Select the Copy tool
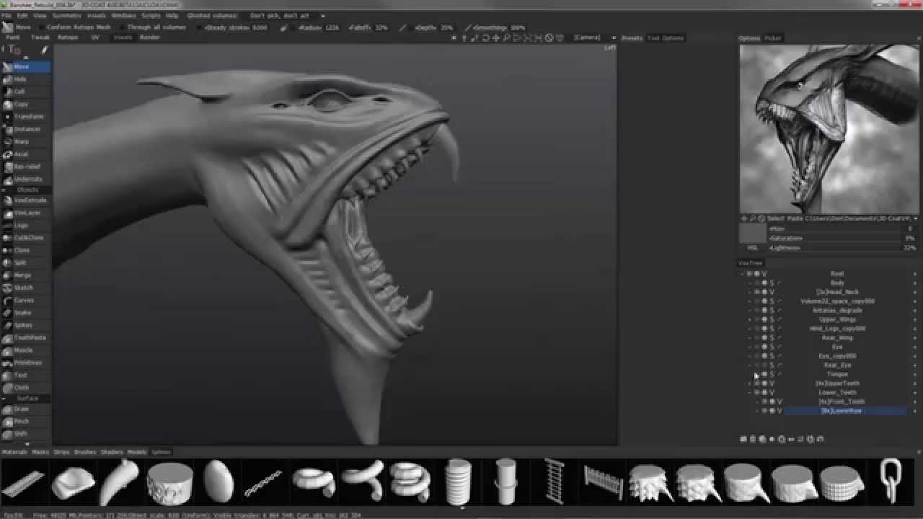923x519 pixels. (x=25, y=104)
